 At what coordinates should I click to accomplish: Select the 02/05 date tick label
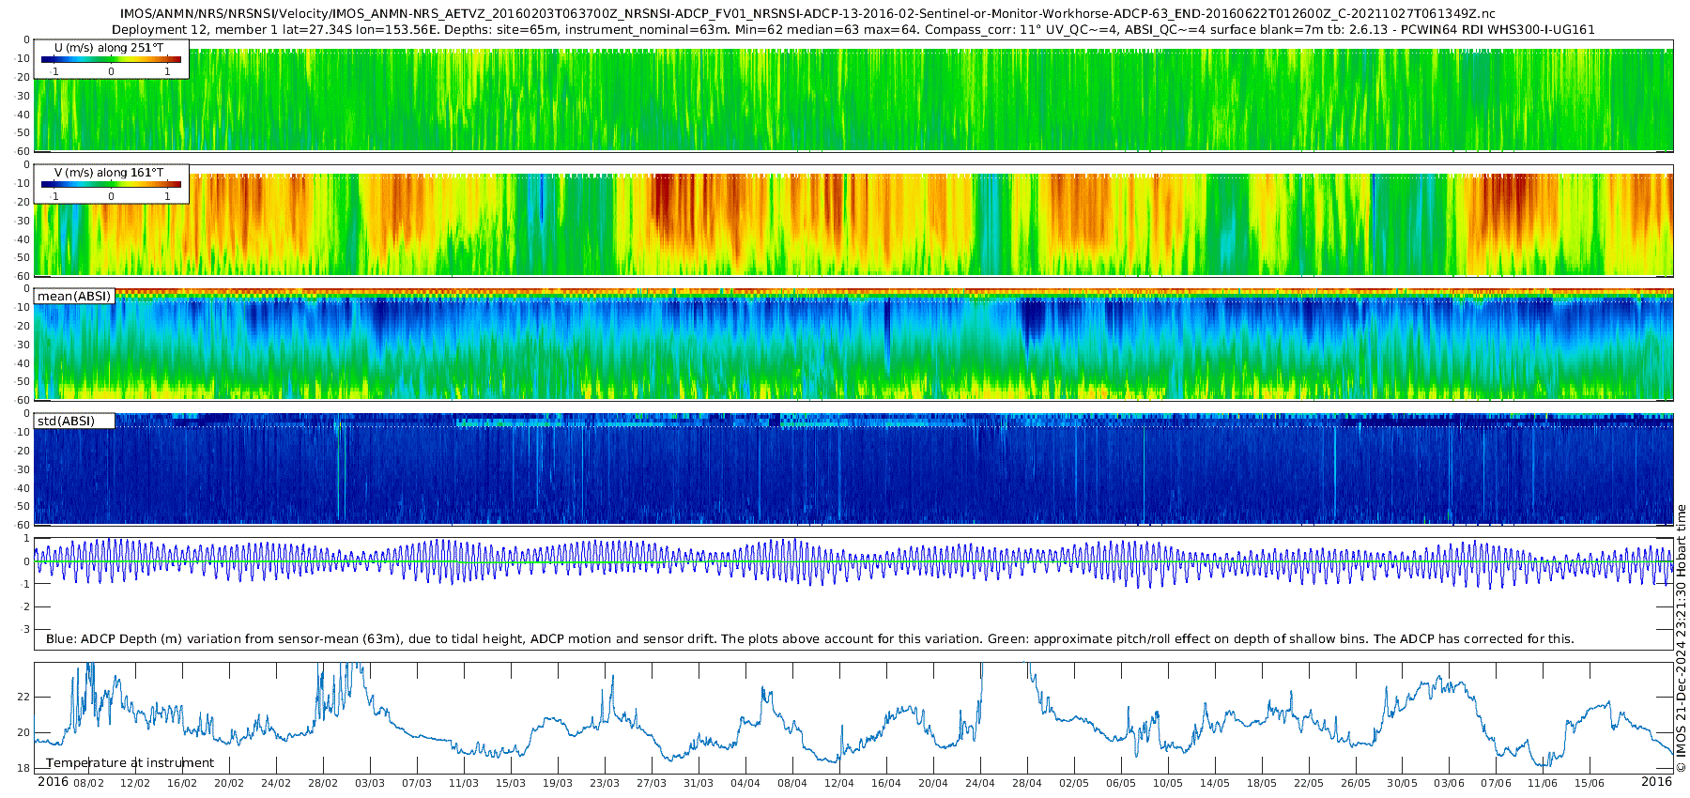tap(1073, 783)
